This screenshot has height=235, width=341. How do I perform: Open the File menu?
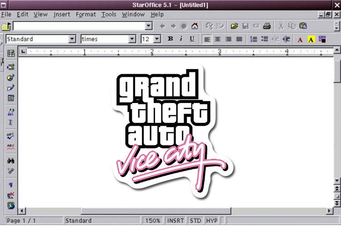coord(6,14)
